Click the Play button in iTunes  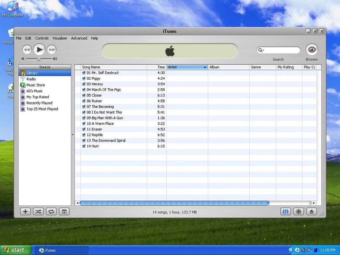point(39,50)
